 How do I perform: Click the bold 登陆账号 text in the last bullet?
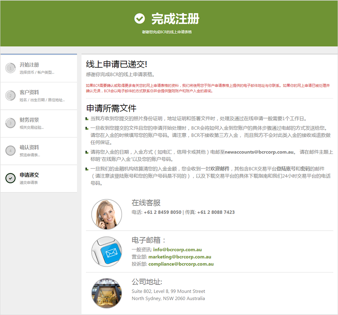(x=286, y=168)
